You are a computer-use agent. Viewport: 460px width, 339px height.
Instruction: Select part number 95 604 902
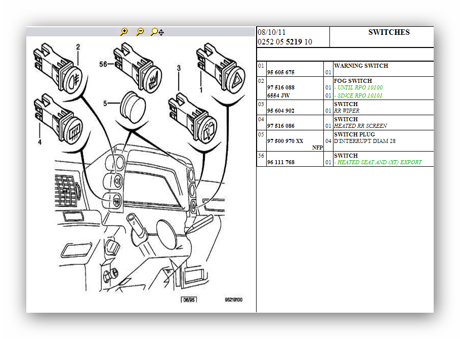(x=280, y=111)
